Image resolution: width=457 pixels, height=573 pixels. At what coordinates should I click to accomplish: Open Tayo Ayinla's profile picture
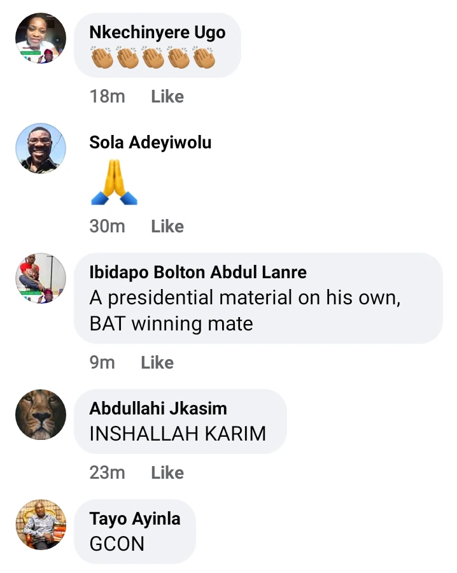pos(41,525)
